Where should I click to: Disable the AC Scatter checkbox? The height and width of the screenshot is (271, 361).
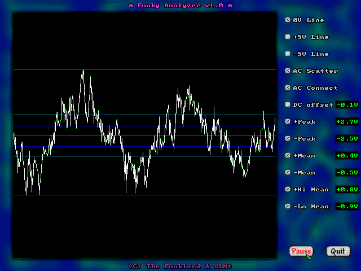[288, 71]
